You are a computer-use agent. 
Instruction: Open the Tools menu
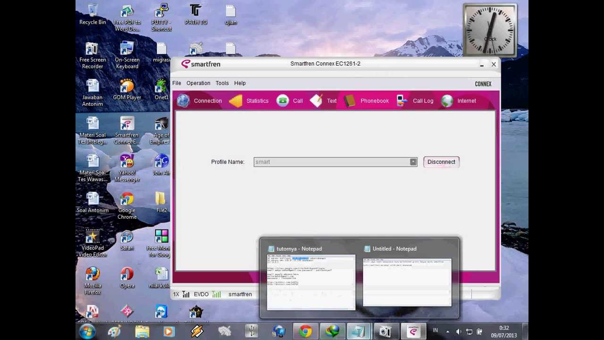point(222,83)
